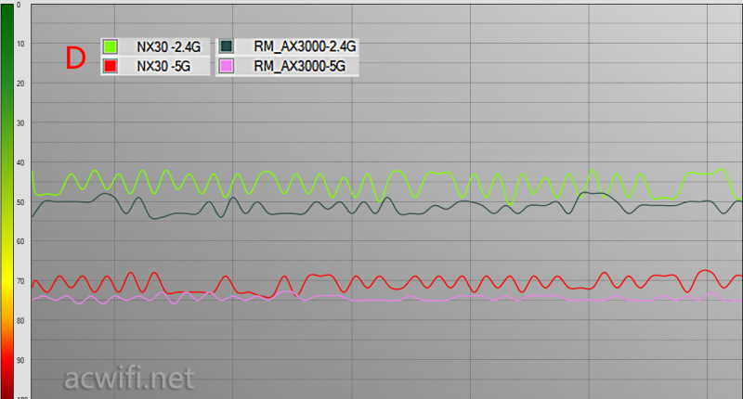This screenshot has width=743, height=399.
Task: Click the green-to-red signal strength gradient bar
Action: (x=7, y=201)
